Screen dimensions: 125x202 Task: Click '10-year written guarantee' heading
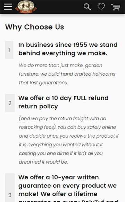pos(68,188)
